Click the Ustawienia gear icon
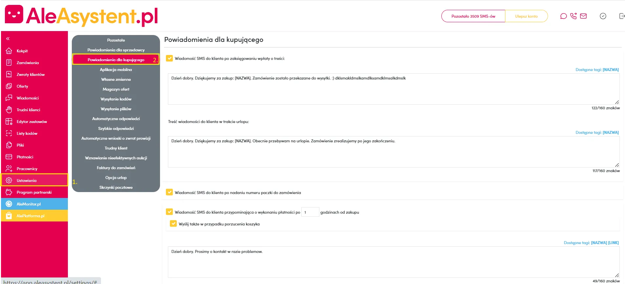 point(9,181)
